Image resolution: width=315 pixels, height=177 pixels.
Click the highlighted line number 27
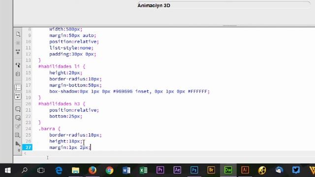pyautogui.click(x=28, y=147)
